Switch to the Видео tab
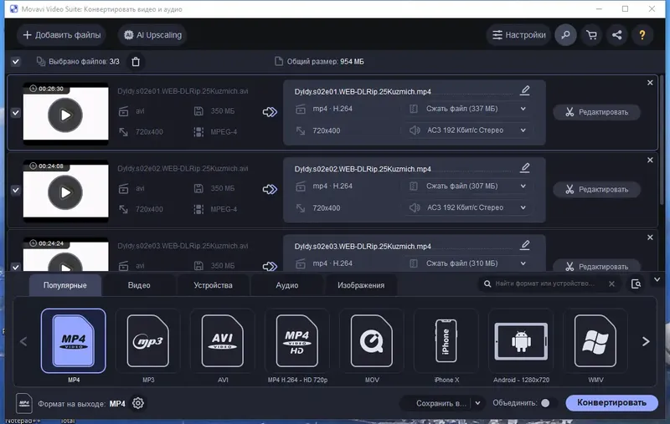 (139, 285)
